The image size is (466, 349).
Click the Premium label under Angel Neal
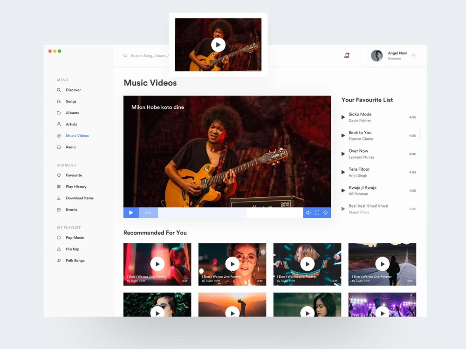coord(394,59)
